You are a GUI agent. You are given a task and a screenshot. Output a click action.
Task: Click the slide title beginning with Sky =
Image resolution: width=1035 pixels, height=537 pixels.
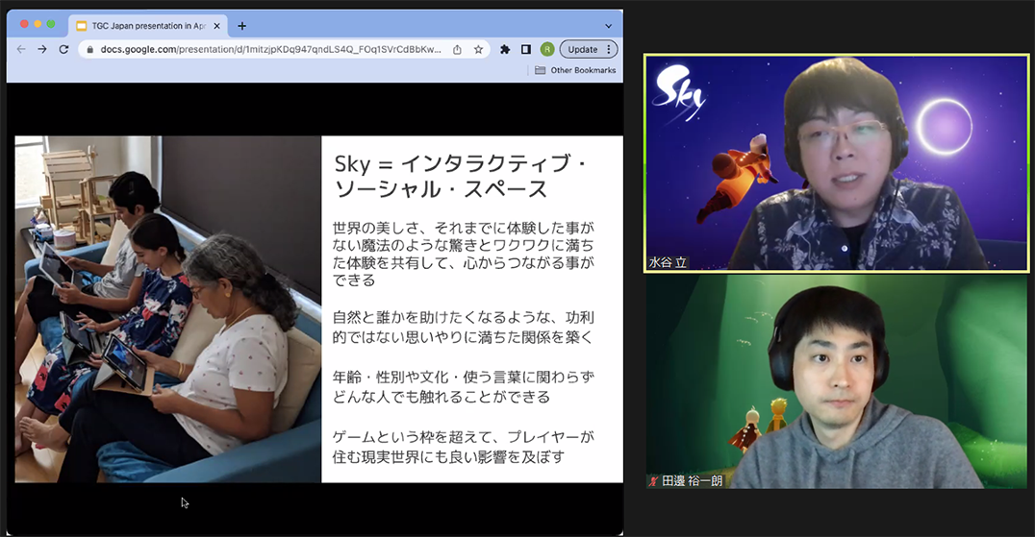click(x=461, y=176)
